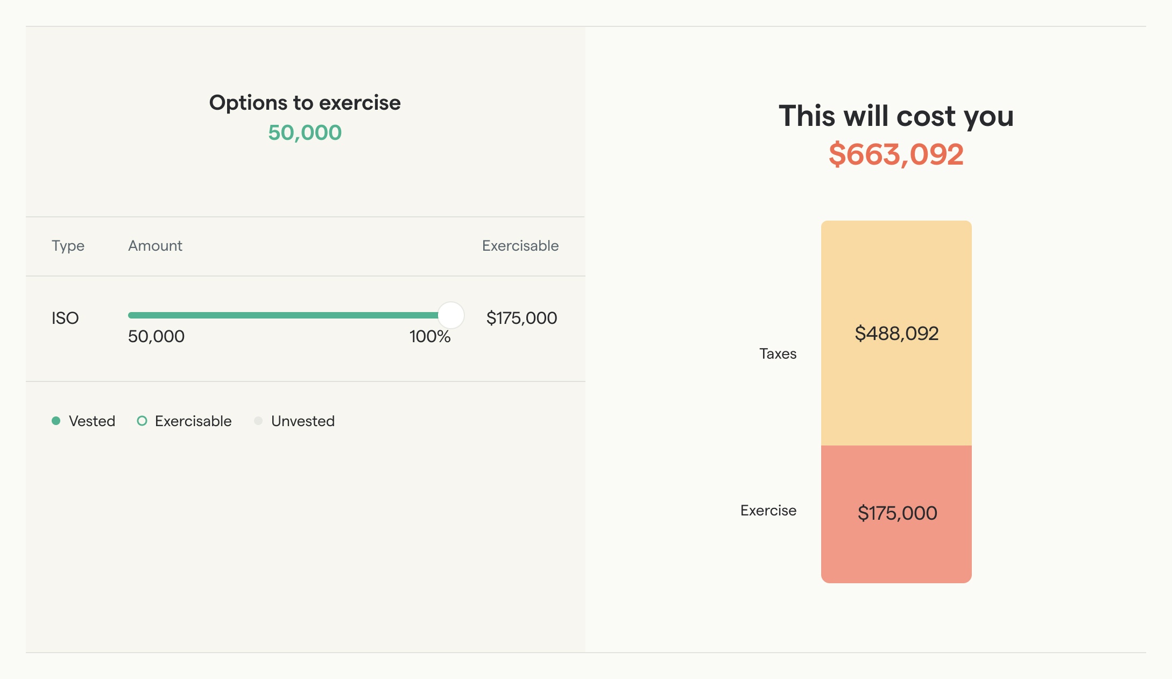Click the Vested legend text

(x=92, y=421)
